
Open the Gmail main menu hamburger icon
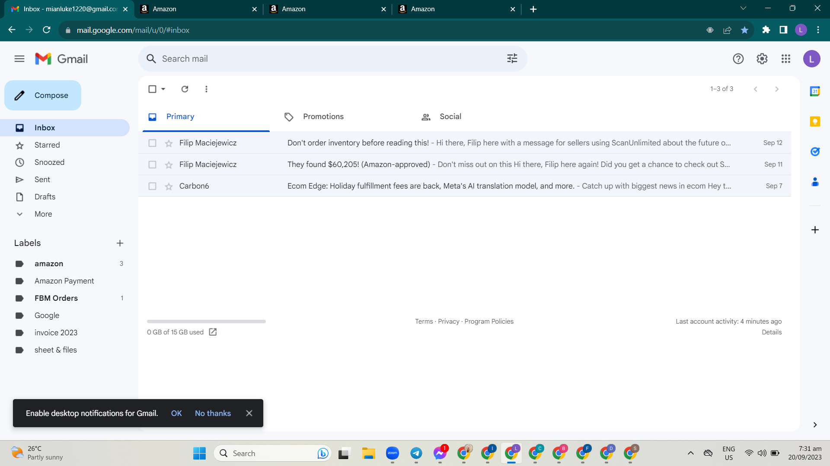tap(19, 59)
